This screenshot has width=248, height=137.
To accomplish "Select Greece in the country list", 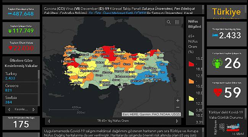I will [20, 88].
